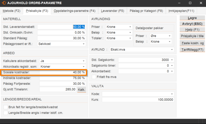
Task: Click the Kalk. button beside Timelønn
Action: pos(81,90)
